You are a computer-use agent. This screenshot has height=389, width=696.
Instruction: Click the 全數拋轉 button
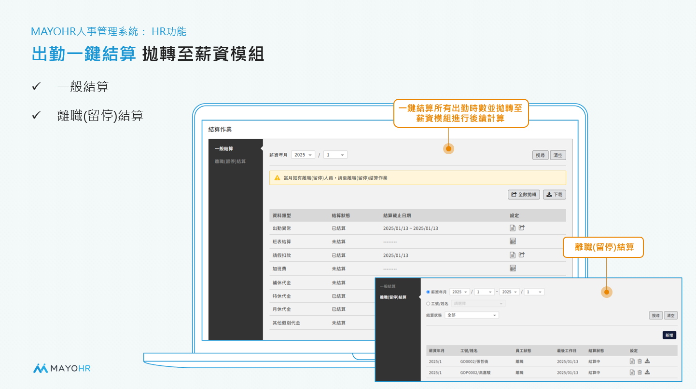click(x=524, y=195)
